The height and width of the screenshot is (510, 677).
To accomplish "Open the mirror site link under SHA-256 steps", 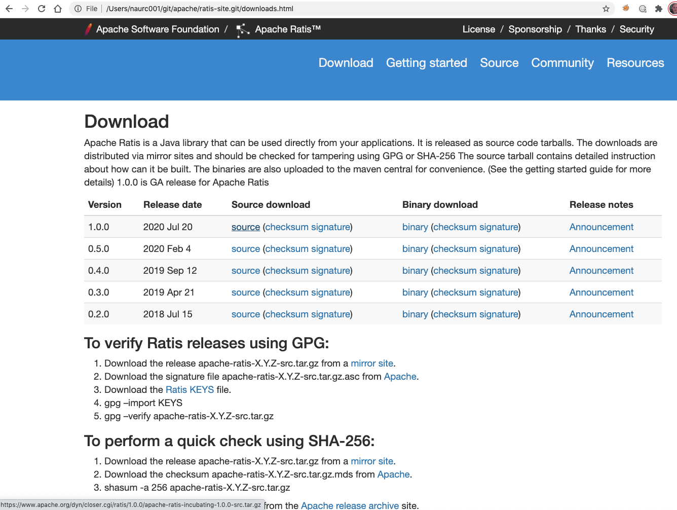I will tap(372, 461).
